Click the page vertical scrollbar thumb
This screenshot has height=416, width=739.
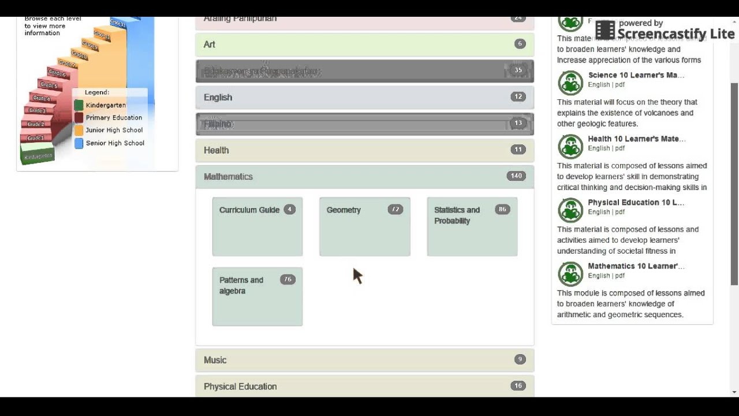point(734,184)
